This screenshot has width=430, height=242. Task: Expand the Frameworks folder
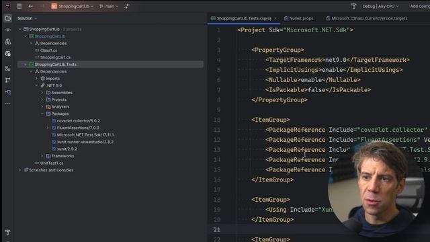(x=42, y=156)
